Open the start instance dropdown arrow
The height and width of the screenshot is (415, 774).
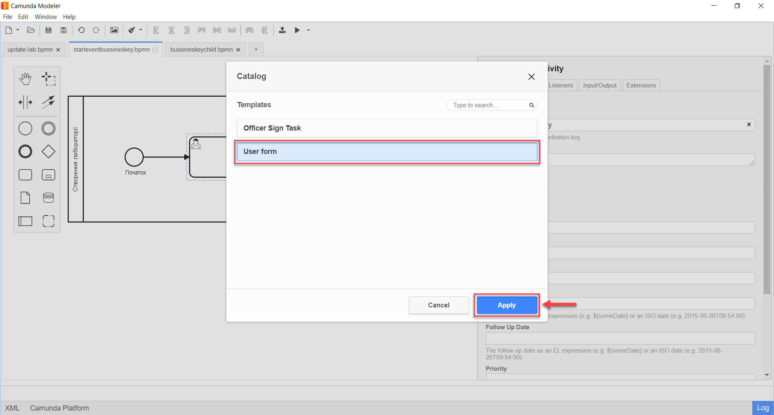(x=308, y=30)
